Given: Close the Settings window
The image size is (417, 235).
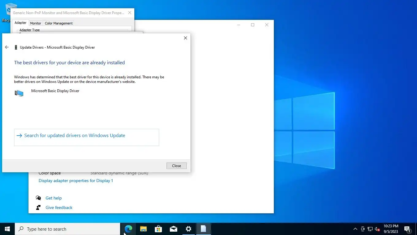Looking at the screenshot, I should 267,25.
